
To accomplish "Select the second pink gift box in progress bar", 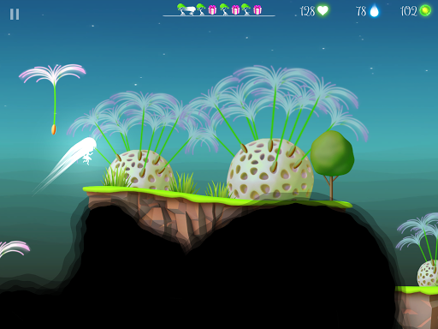I will (x=235, y=10).
